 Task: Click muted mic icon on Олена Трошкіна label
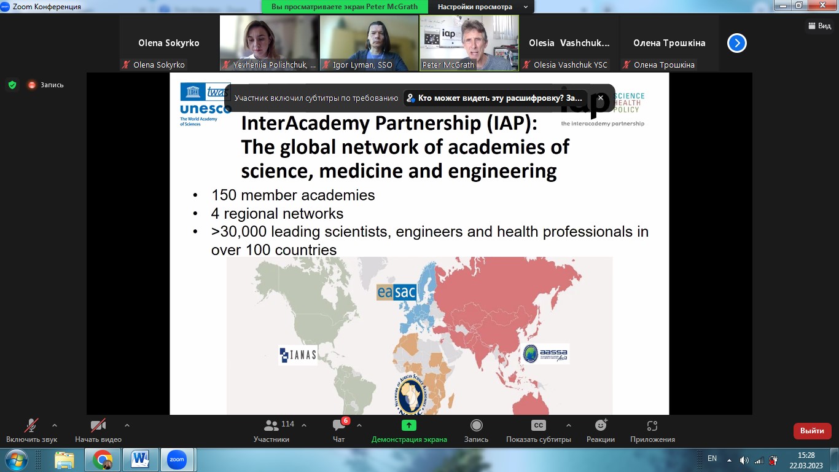point(627,65)
